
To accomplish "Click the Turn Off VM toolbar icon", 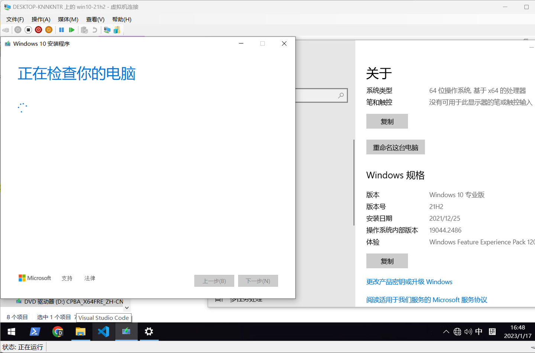I will 28,30.
